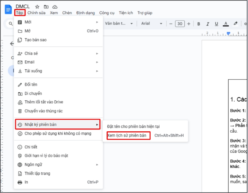Click the font size field showing 30
The height and width of the screenshot is (193, 248).
tap(180, 24)
